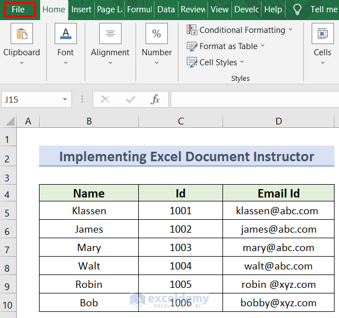
Task: Select the cell containing Walt
Action: pos(89,266)
